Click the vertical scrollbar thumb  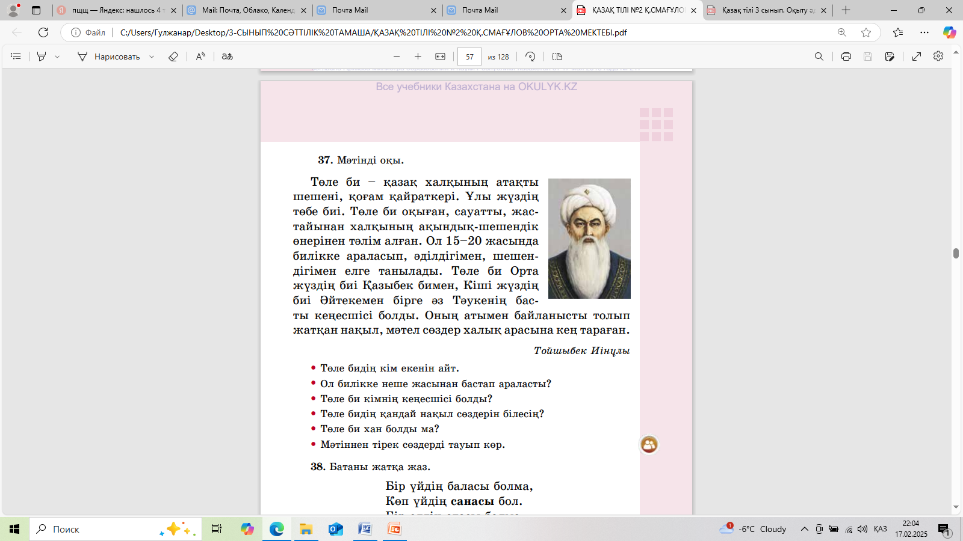click(x=956, y=253)
